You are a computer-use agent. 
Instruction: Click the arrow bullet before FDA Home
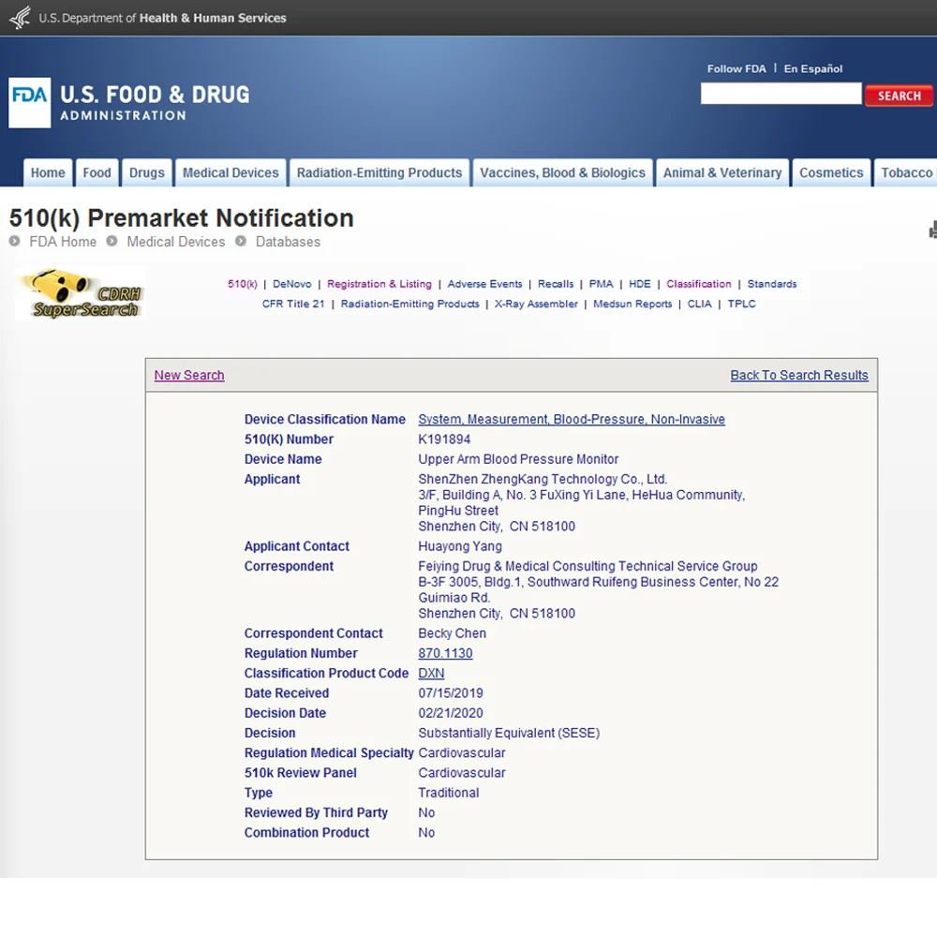(x=15, y=241)
